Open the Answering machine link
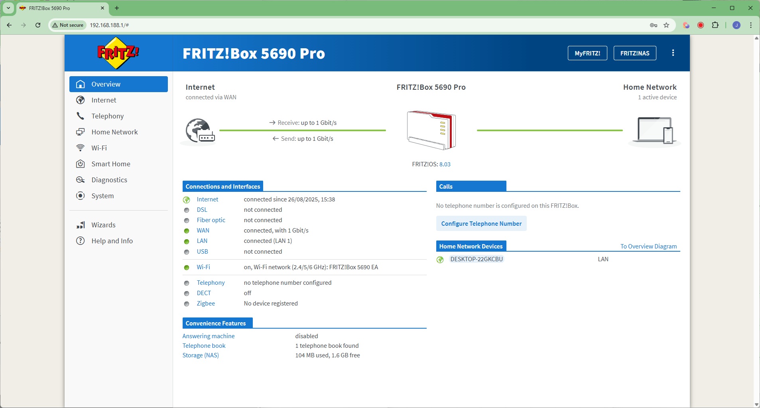The width and height of the screenshot is (760, 408). [x=209, y=336]
